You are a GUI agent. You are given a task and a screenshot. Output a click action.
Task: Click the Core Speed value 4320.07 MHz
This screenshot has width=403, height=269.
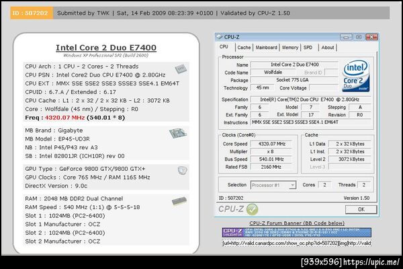point(271,144)
